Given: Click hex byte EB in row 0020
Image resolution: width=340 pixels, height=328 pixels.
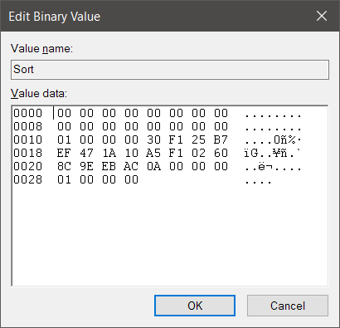Looking at the screenshot, I should tap(109, 166).
